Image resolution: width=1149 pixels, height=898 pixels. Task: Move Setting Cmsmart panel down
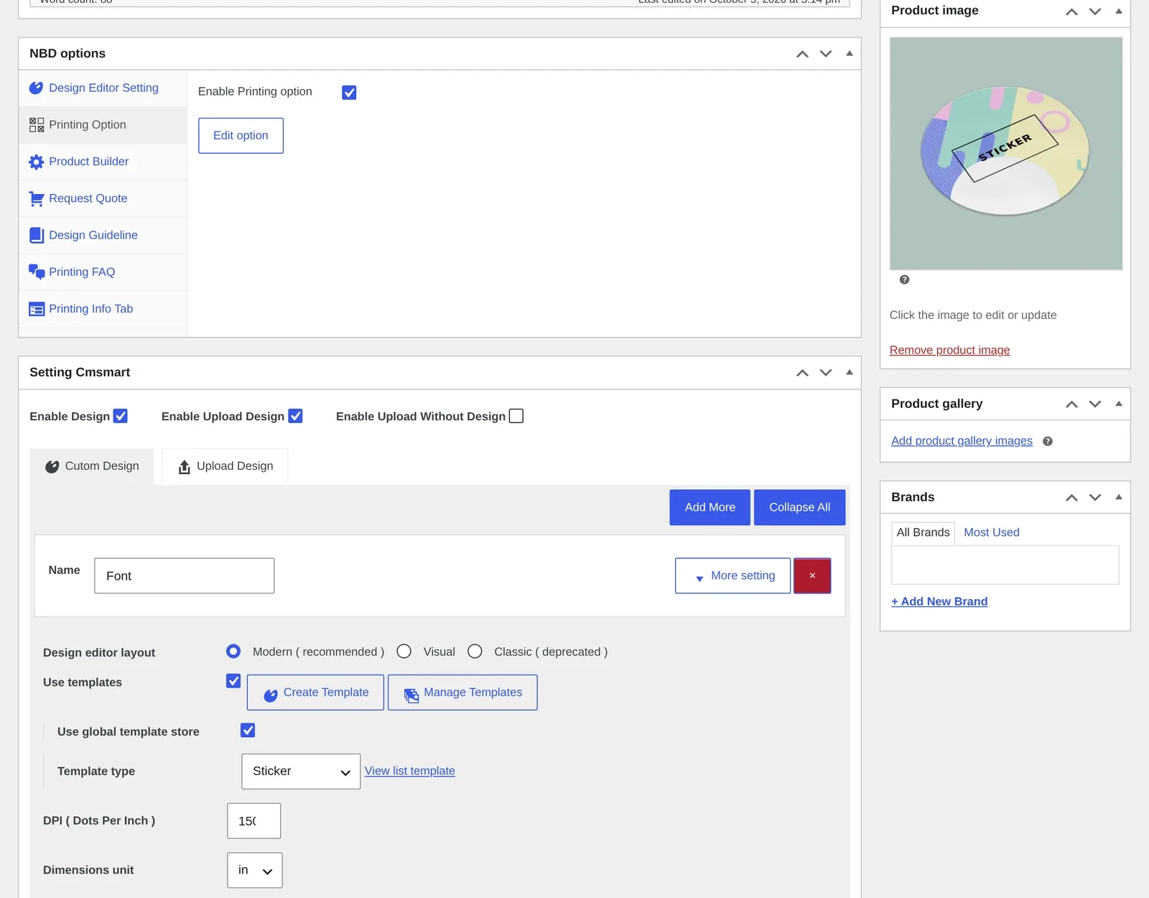coord(826,373)
